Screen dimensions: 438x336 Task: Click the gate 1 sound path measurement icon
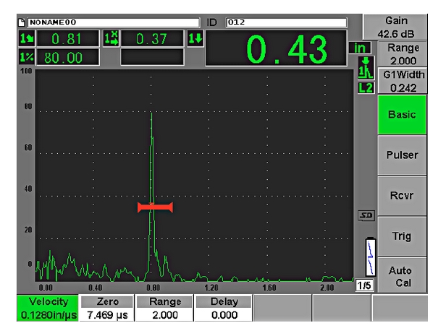point(27,38)
